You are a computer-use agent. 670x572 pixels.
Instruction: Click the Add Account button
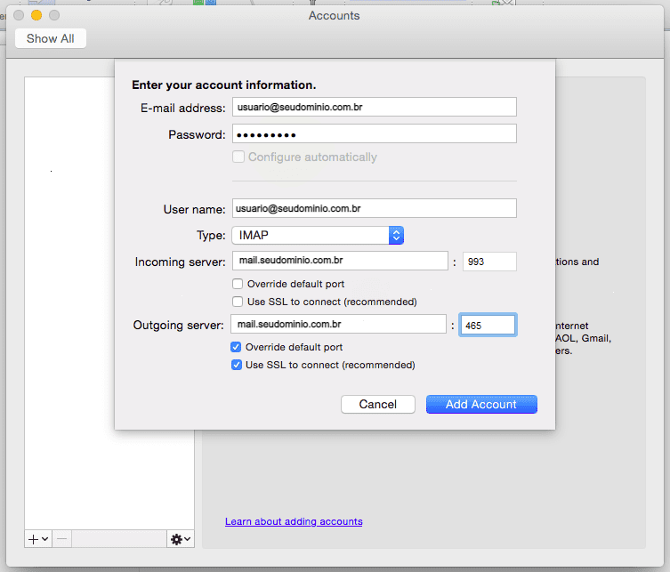480,405
